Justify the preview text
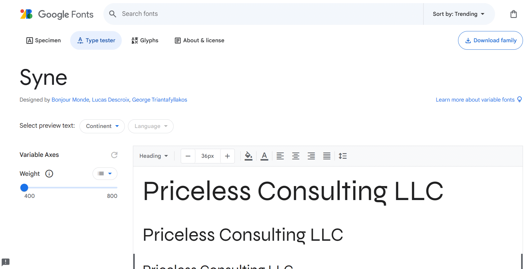The height and width of the screenshot is (269, 527). click(x=327, y=156)
